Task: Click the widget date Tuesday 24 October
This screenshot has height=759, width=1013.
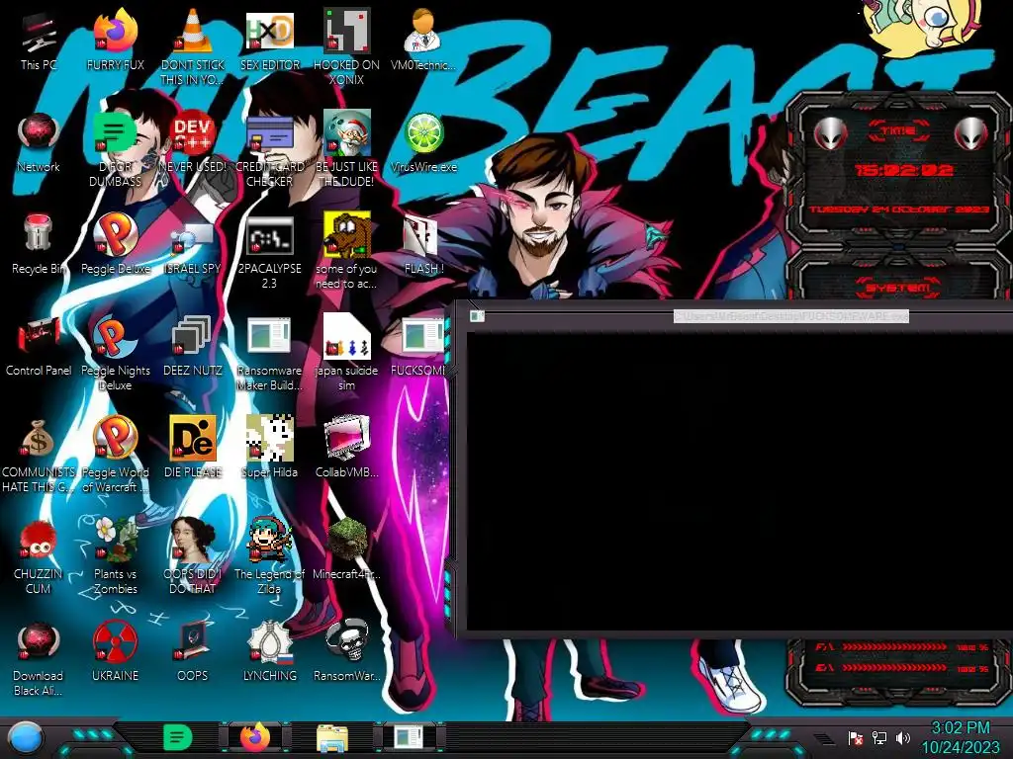Action: click(x=898, y=210)
